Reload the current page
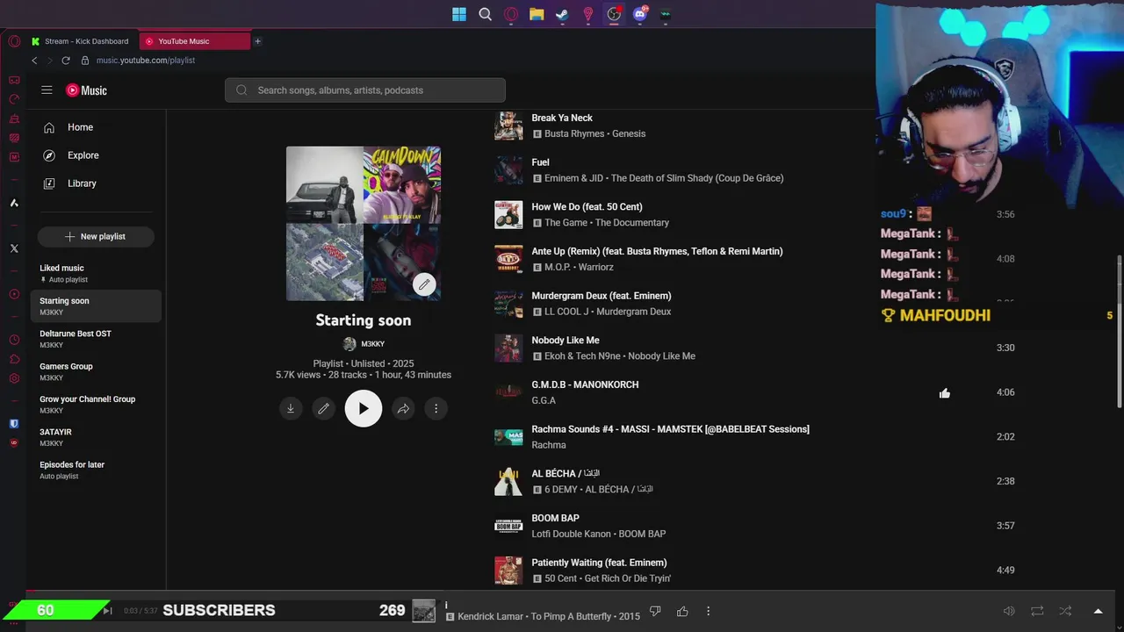 tap(66, 61)
